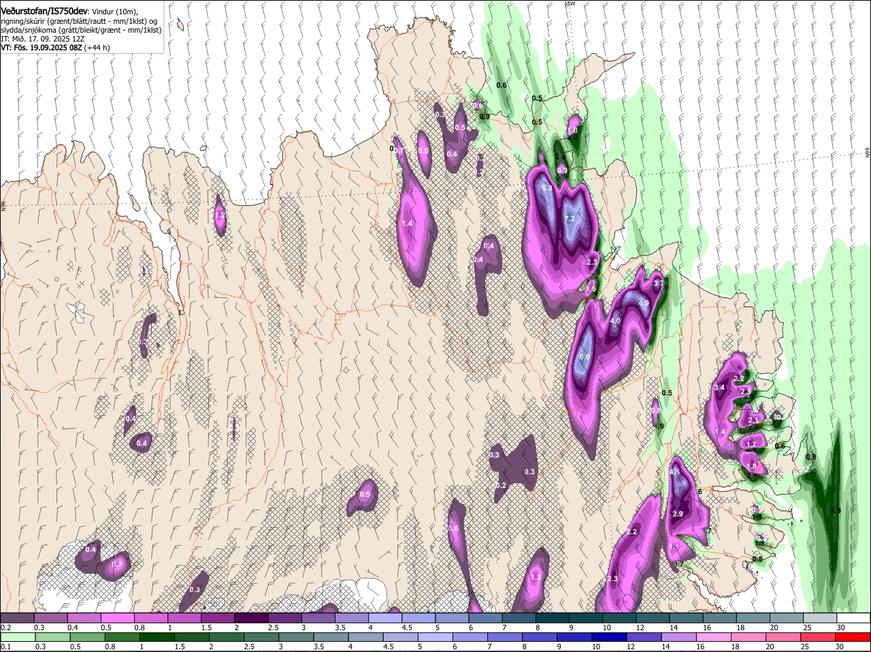Choose the snow legend swatch between 6 and 7
The width and height of the screenshot is (871, 652).
pos(485,618)
